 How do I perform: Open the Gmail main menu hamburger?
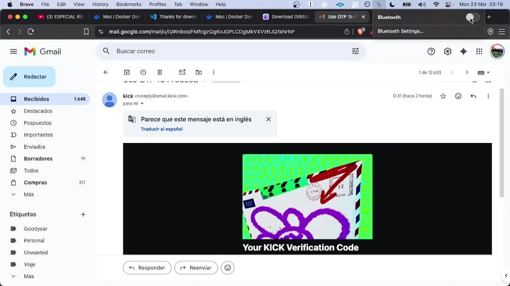pyautogui.click(x=14, y=51)
